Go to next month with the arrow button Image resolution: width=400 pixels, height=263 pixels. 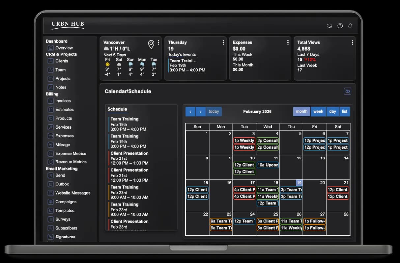[200, 112]
